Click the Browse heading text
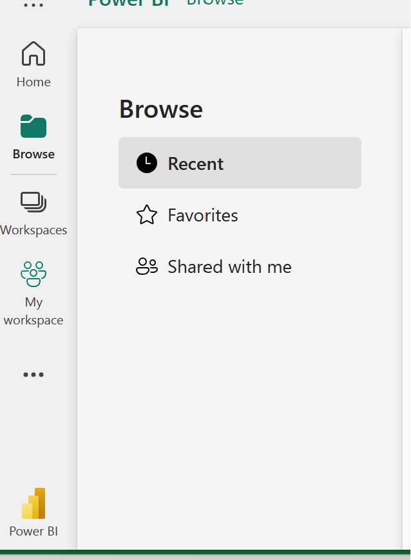 161,109
